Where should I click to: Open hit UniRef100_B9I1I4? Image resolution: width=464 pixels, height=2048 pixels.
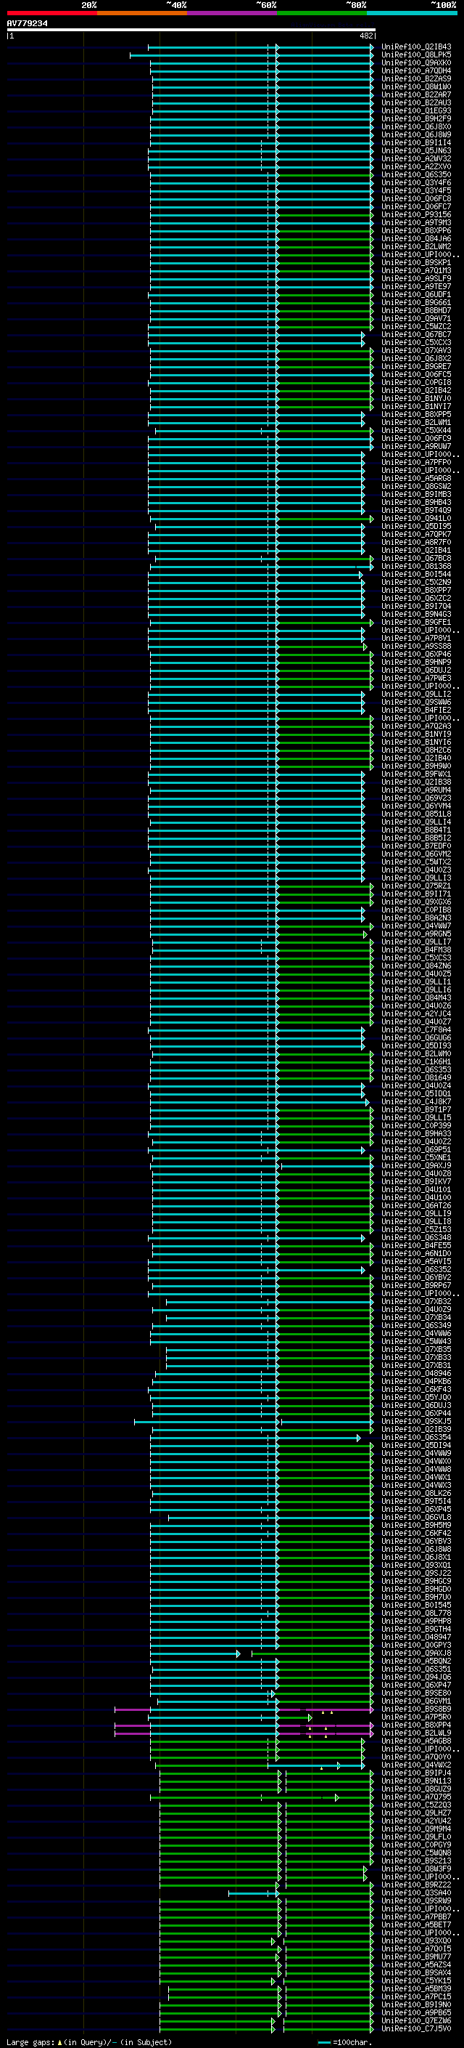click(x=416, y=143)
